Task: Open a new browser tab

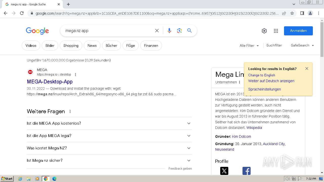Action: (x=68, y=4)
